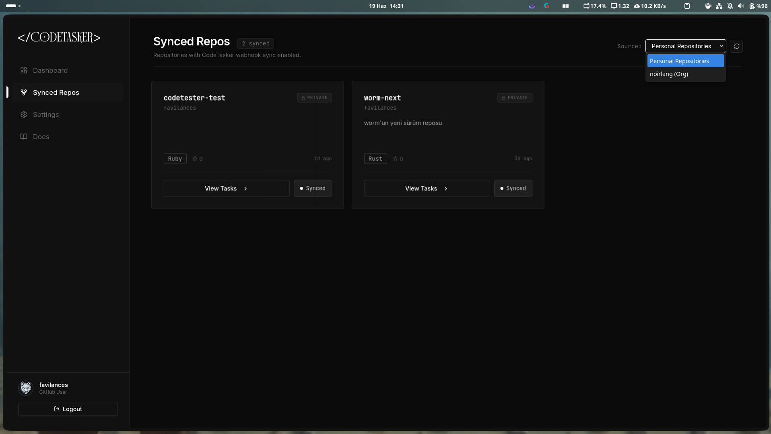Screen dimensions: 771x434
Task: Click the purple download tray icon
Action: (x=532, y=6)
